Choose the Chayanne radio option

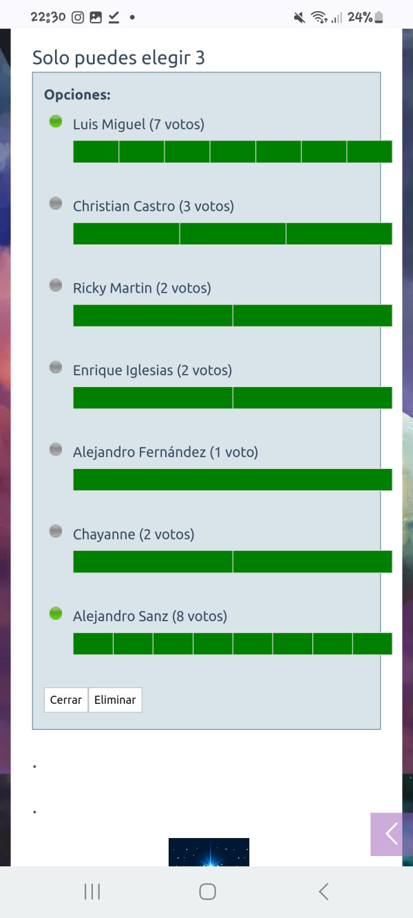(56, 531)
